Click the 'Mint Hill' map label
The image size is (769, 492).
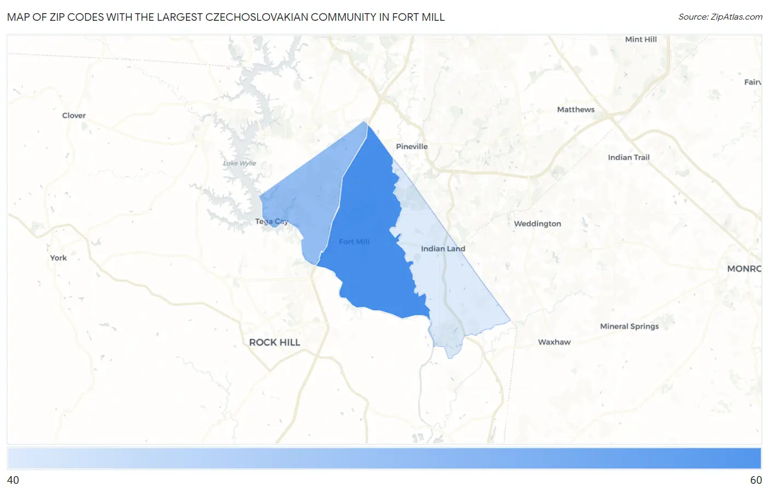641,39
